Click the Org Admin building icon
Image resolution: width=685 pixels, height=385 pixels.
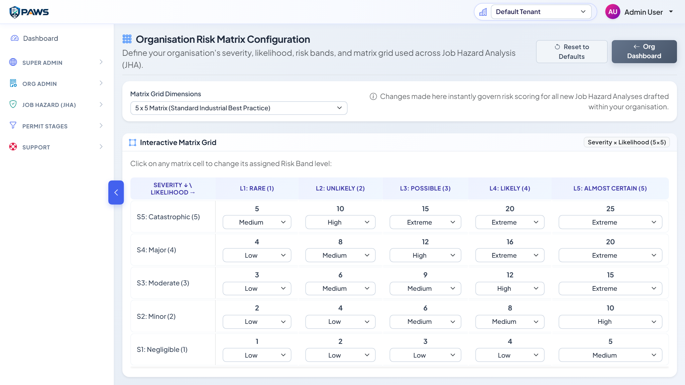coord(13,83)
